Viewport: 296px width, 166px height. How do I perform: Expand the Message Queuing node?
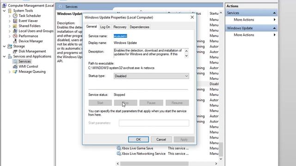pos(10,72)
